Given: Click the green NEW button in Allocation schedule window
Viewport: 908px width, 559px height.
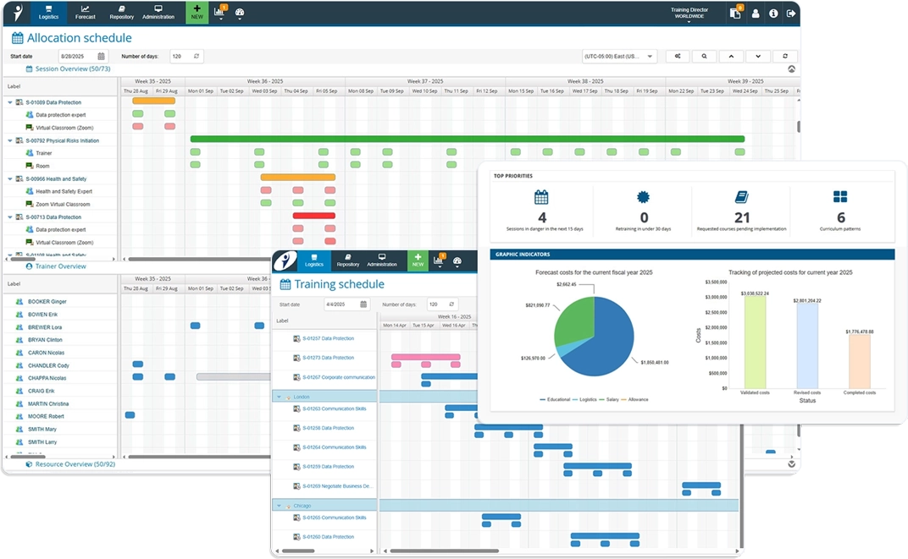Looking at the screenshot, I should click(197, 13).
